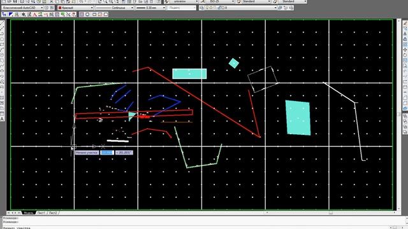Image resolution: width=408 pixels, height=229 pixels.
Task: Select the Multiline Text A tool
Action: coord(2,119)
